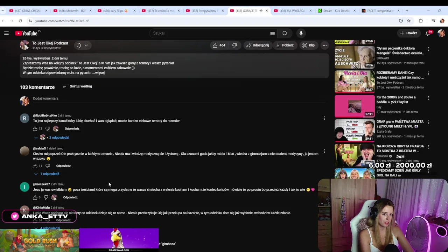Start voice search with microphone icon
The height and width of the screenshot is (252, 448).
(x=301, y=33)
